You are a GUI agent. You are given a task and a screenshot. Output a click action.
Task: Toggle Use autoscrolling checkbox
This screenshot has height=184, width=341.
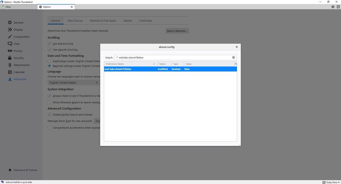tap(49, 44)
